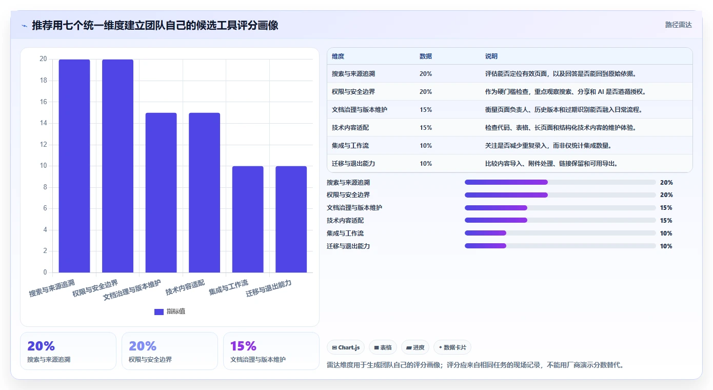Click the 指标值 legend text
The height and width of the screenshot is (390, 713).
(176, 311)
